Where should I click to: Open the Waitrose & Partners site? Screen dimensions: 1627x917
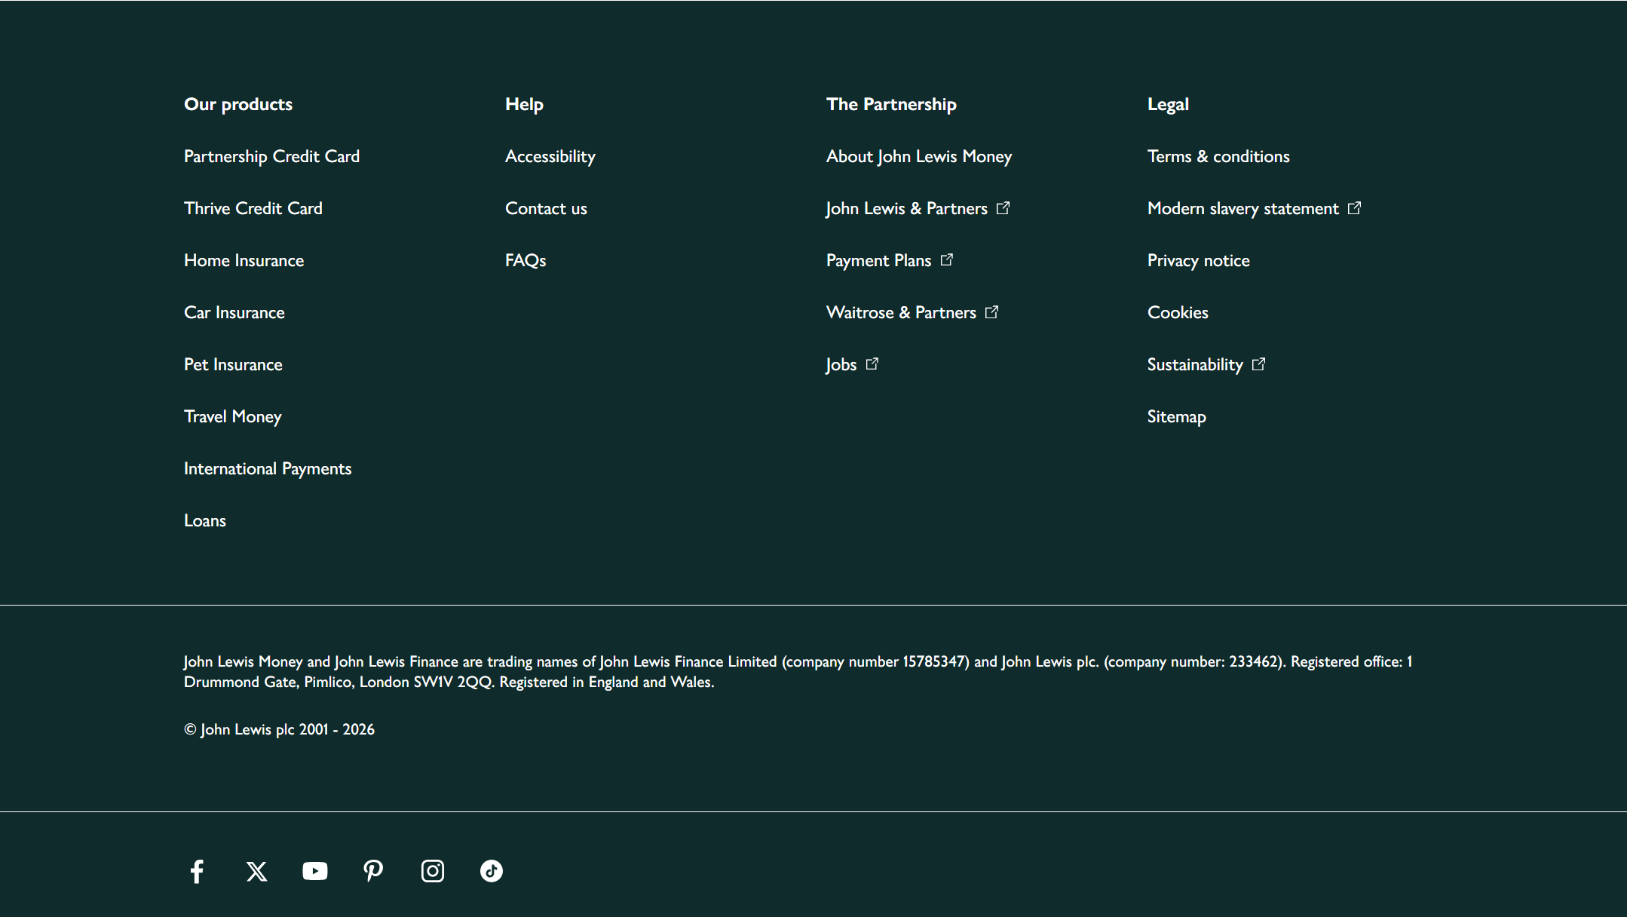901,311
